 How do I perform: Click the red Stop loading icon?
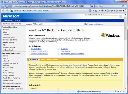(x=92, y=6)
